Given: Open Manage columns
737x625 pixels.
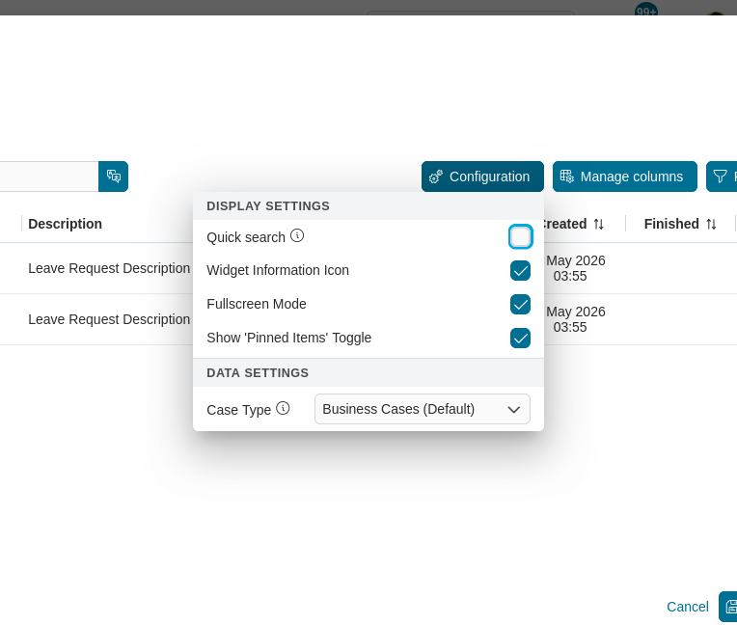Looking at the screenshot, I should 625,177.
